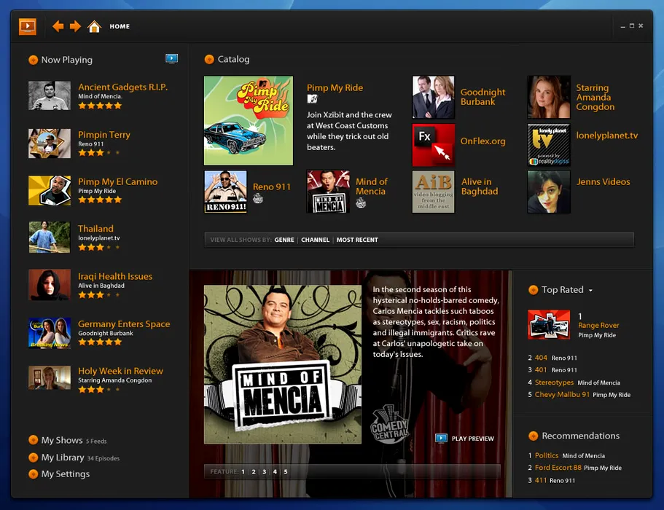Open the Top Rated dropdown arrow
The image size is (664, 510).
[590, 291]
